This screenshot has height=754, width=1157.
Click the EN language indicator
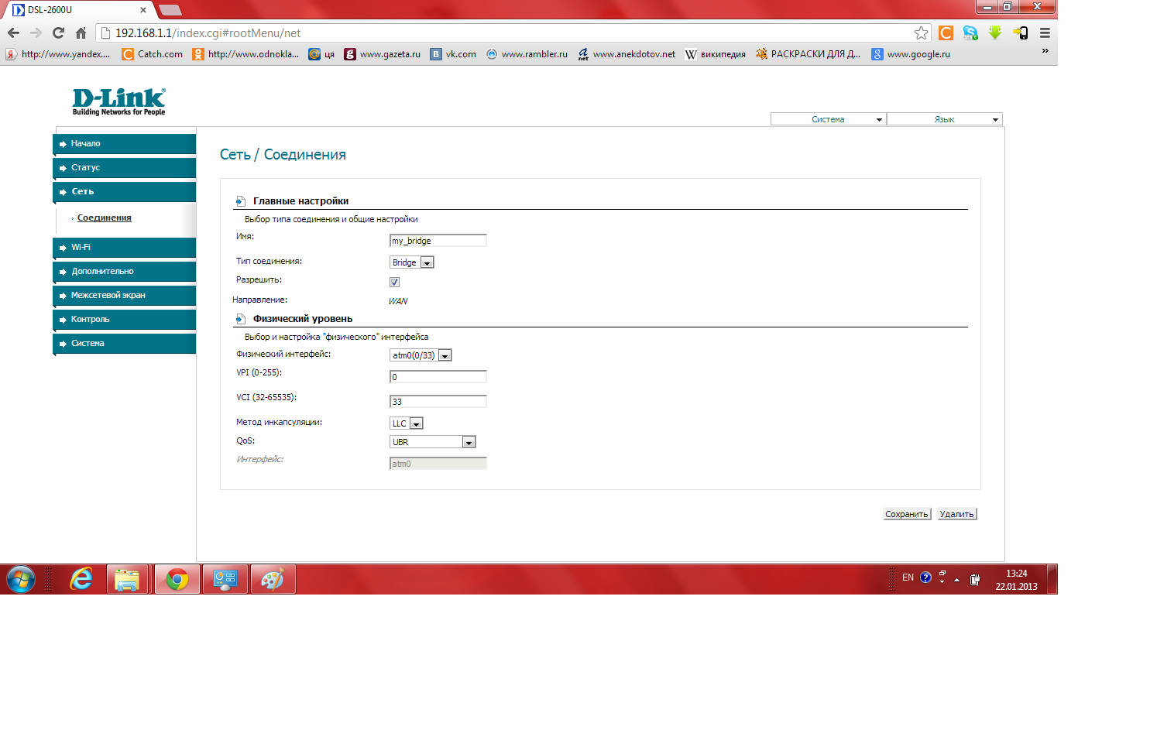[x=908, y=577]
